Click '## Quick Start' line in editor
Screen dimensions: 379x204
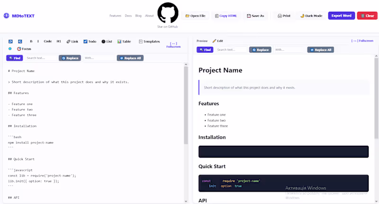21,159
